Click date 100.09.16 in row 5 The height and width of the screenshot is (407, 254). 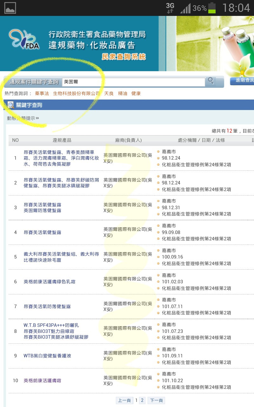point(172,257)
